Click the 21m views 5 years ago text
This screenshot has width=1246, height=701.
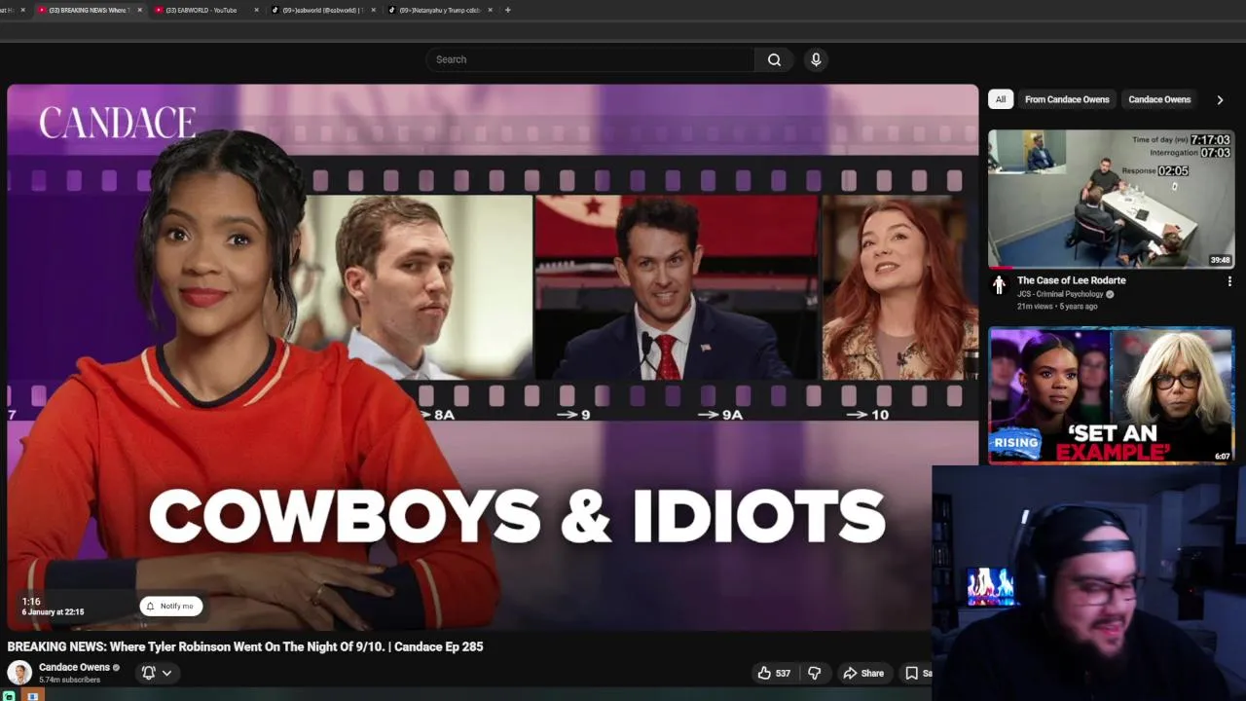1057,306
